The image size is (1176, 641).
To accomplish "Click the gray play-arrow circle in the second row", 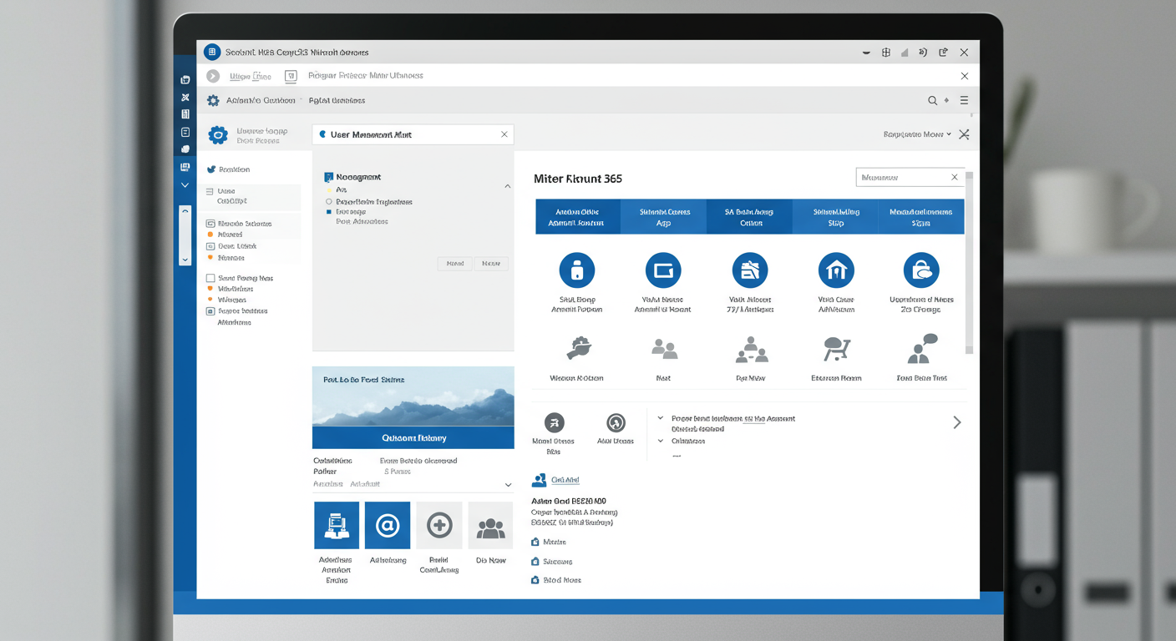I will tap(213, 76).
